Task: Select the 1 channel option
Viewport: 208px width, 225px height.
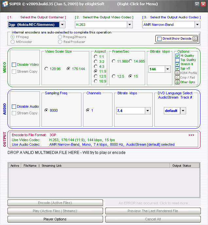Action: pyautogui.click(x=88, y=110)
